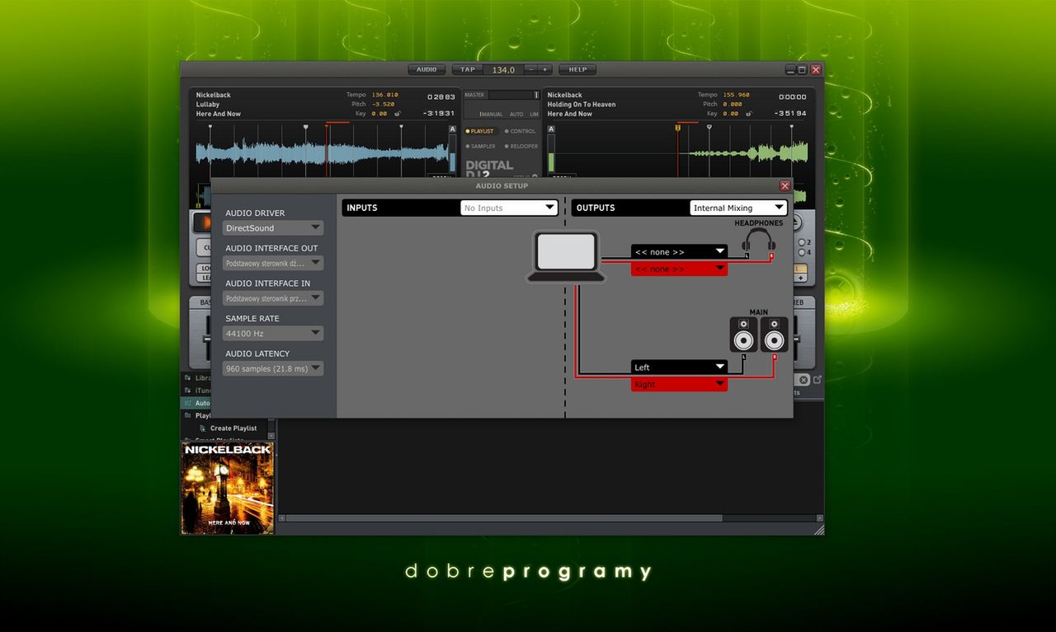Open the main output 'Left' dropdown

679,367
